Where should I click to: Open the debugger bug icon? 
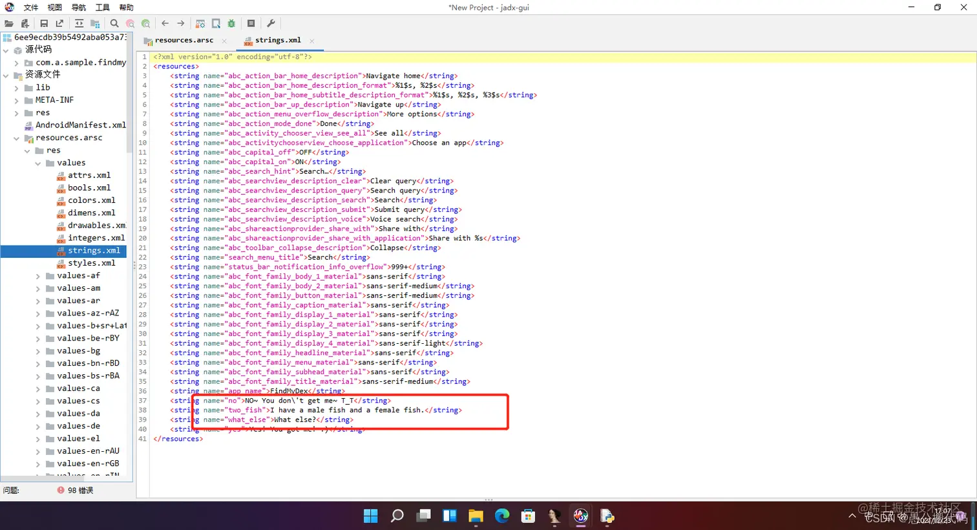pyautogui.click(x=231, y=23)
